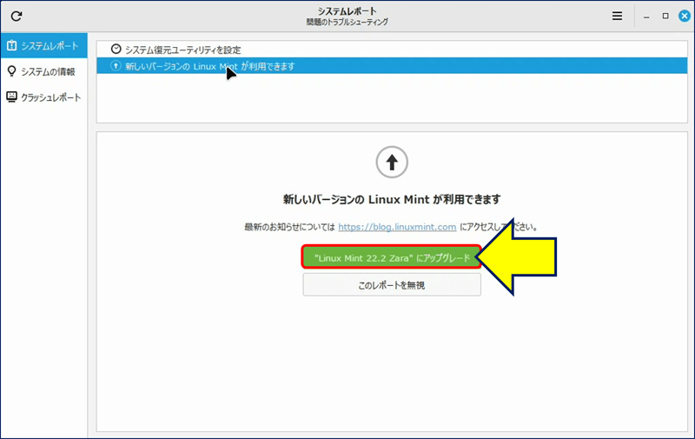Minimize the System Reports window
This screenshot has width=695, height=439.
(646, 17)
